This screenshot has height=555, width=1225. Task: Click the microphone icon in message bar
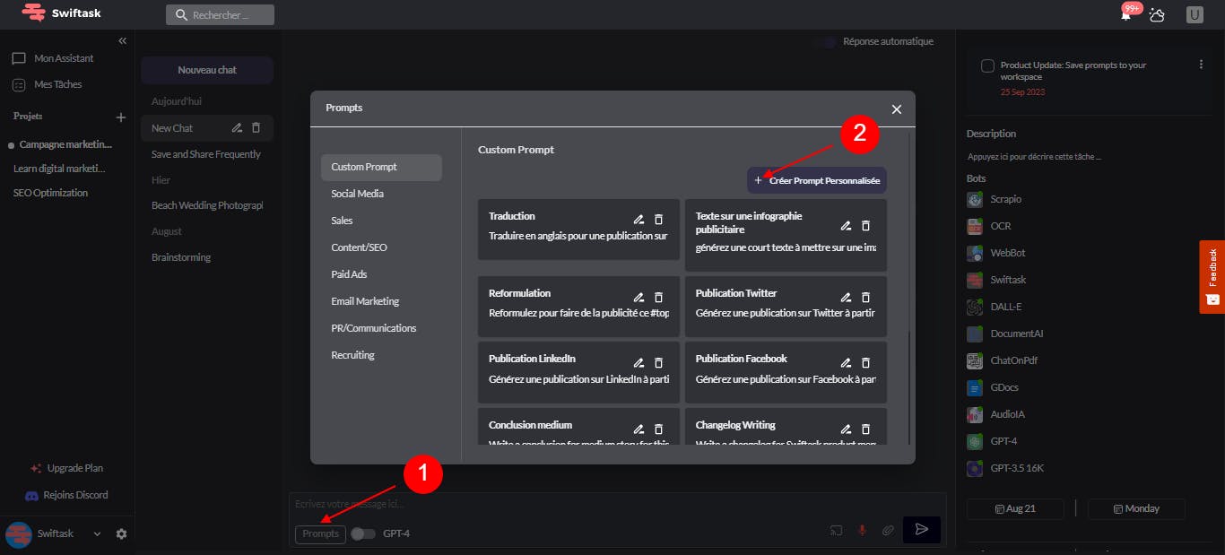click(x=862, y=530)
